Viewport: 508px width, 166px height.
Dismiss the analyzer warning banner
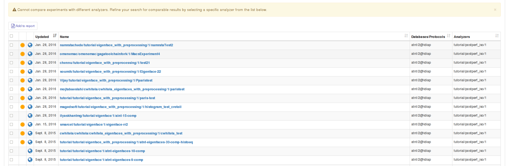[495, 10]
